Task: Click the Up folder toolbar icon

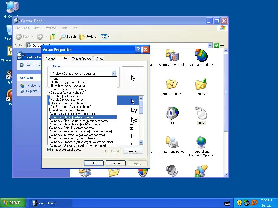Action: point(53,37)
